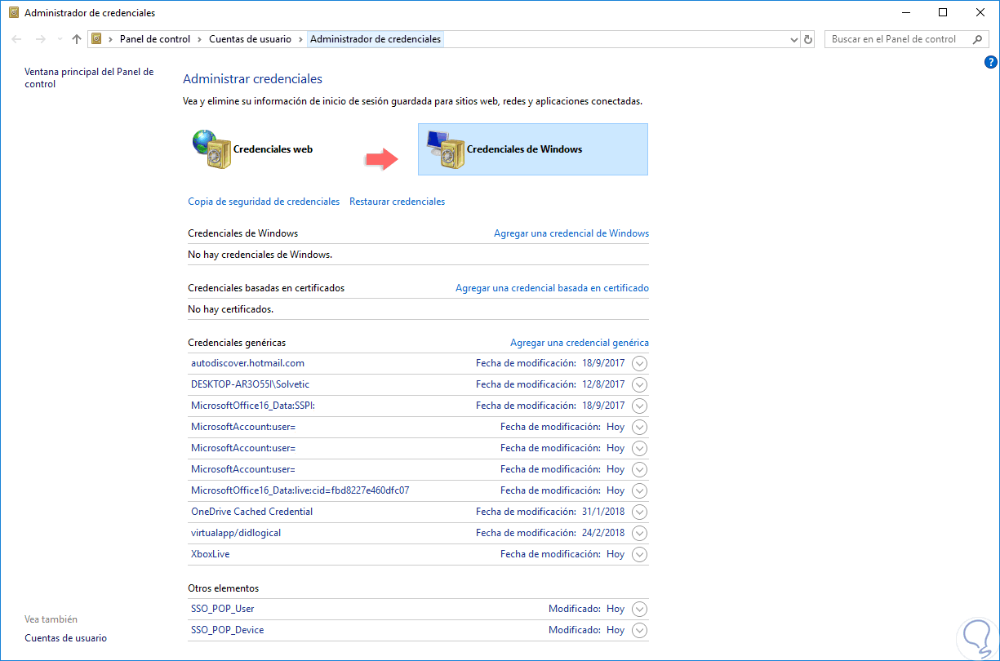
Task: Select the Credenciales de Windows vault icon
Action: [x=444, y=149]
